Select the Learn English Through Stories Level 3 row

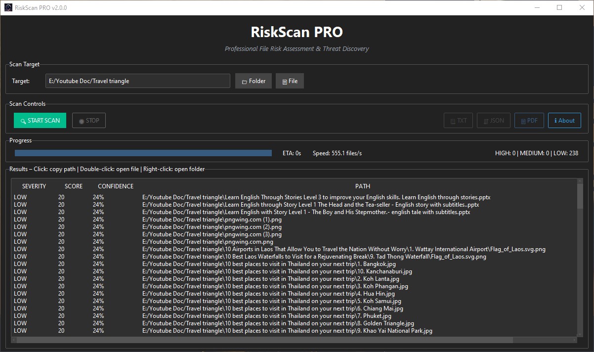(294, 197)
